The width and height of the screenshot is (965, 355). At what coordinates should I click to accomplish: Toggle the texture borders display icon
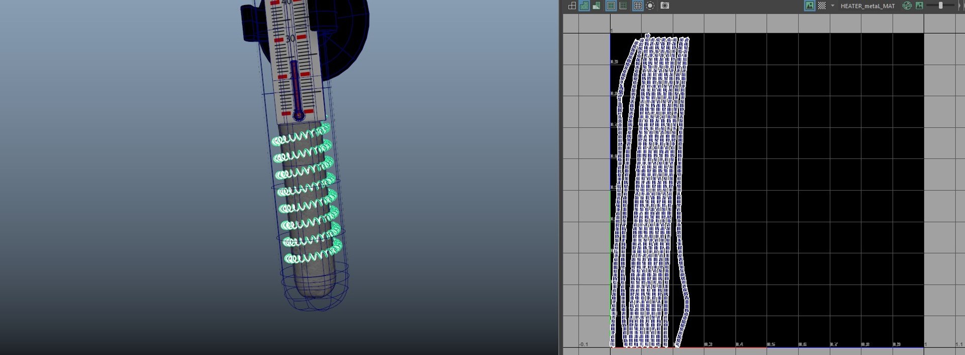(x=611, y=6)
